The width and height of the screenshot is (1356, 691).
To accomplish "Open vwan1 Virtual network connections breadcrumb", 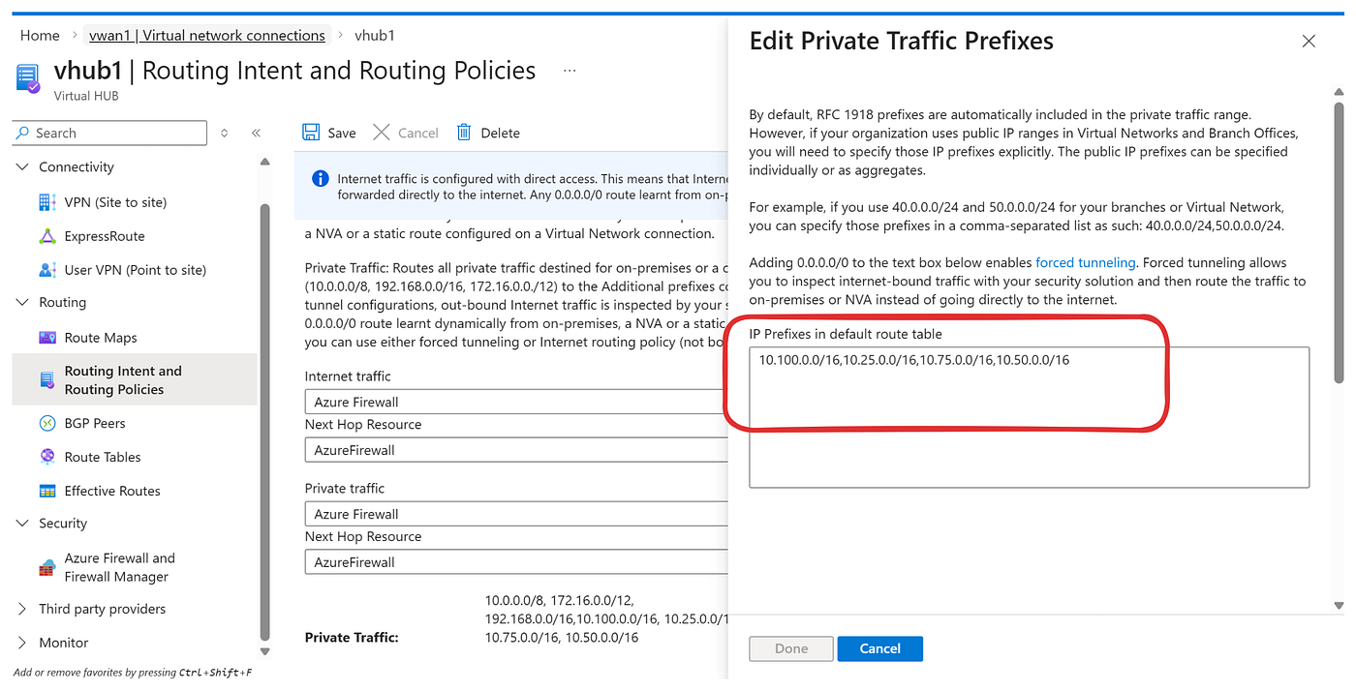I will (x=207, y=35).
